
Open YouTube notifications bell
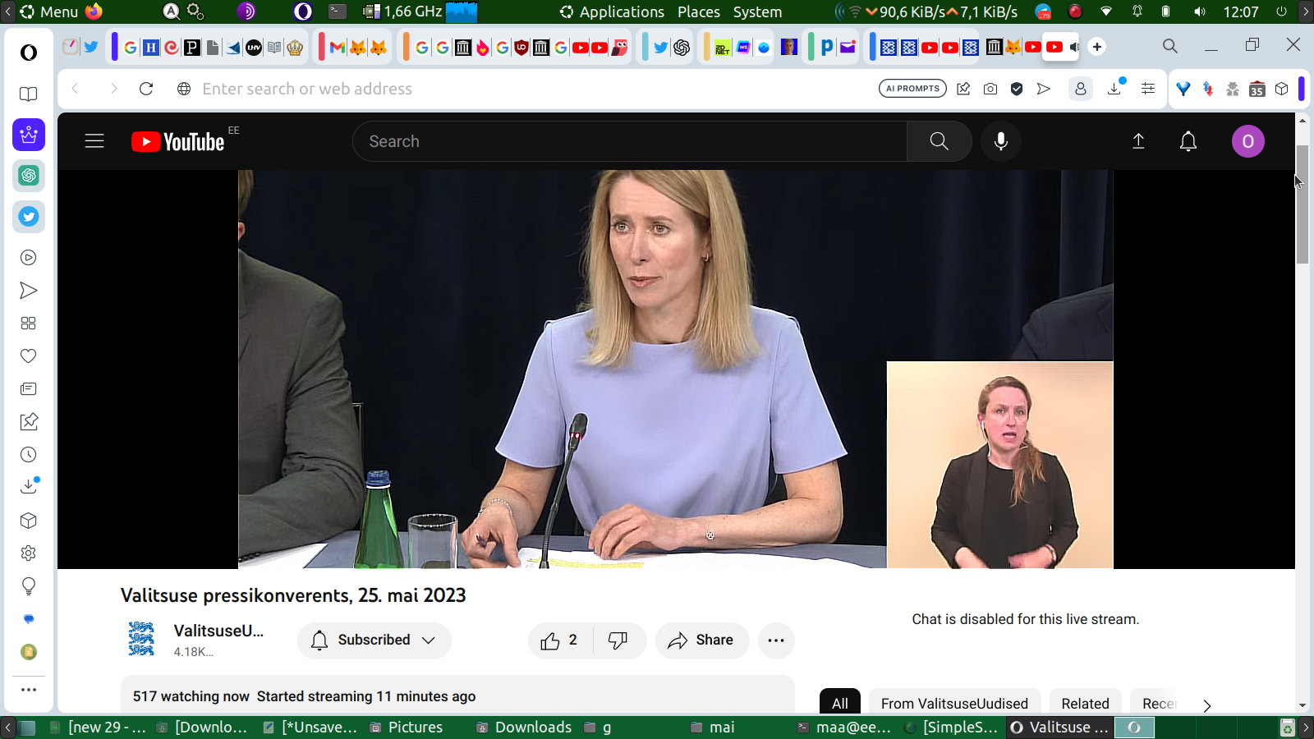(x=1188, y=141)
